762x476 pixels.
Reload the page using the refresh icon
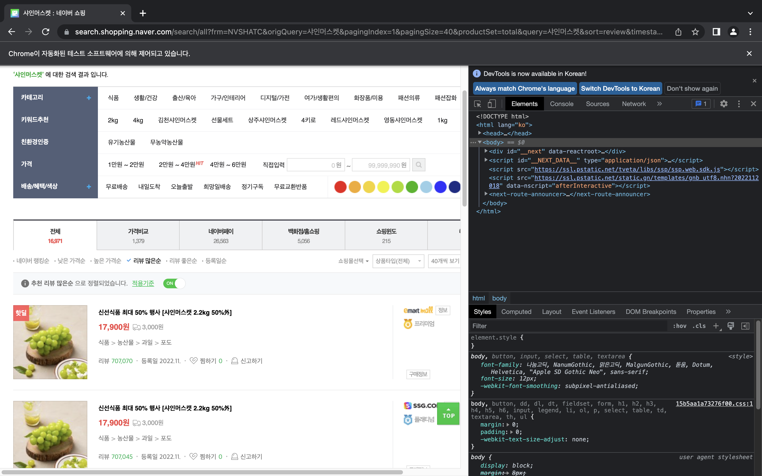tap(46, 32)
